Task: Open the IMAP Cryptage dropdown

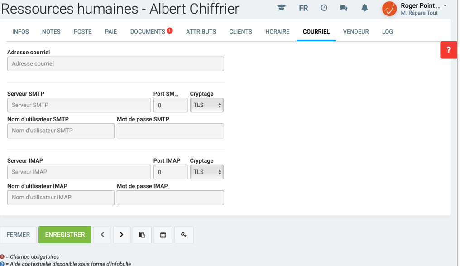Action: coord(207,172)
